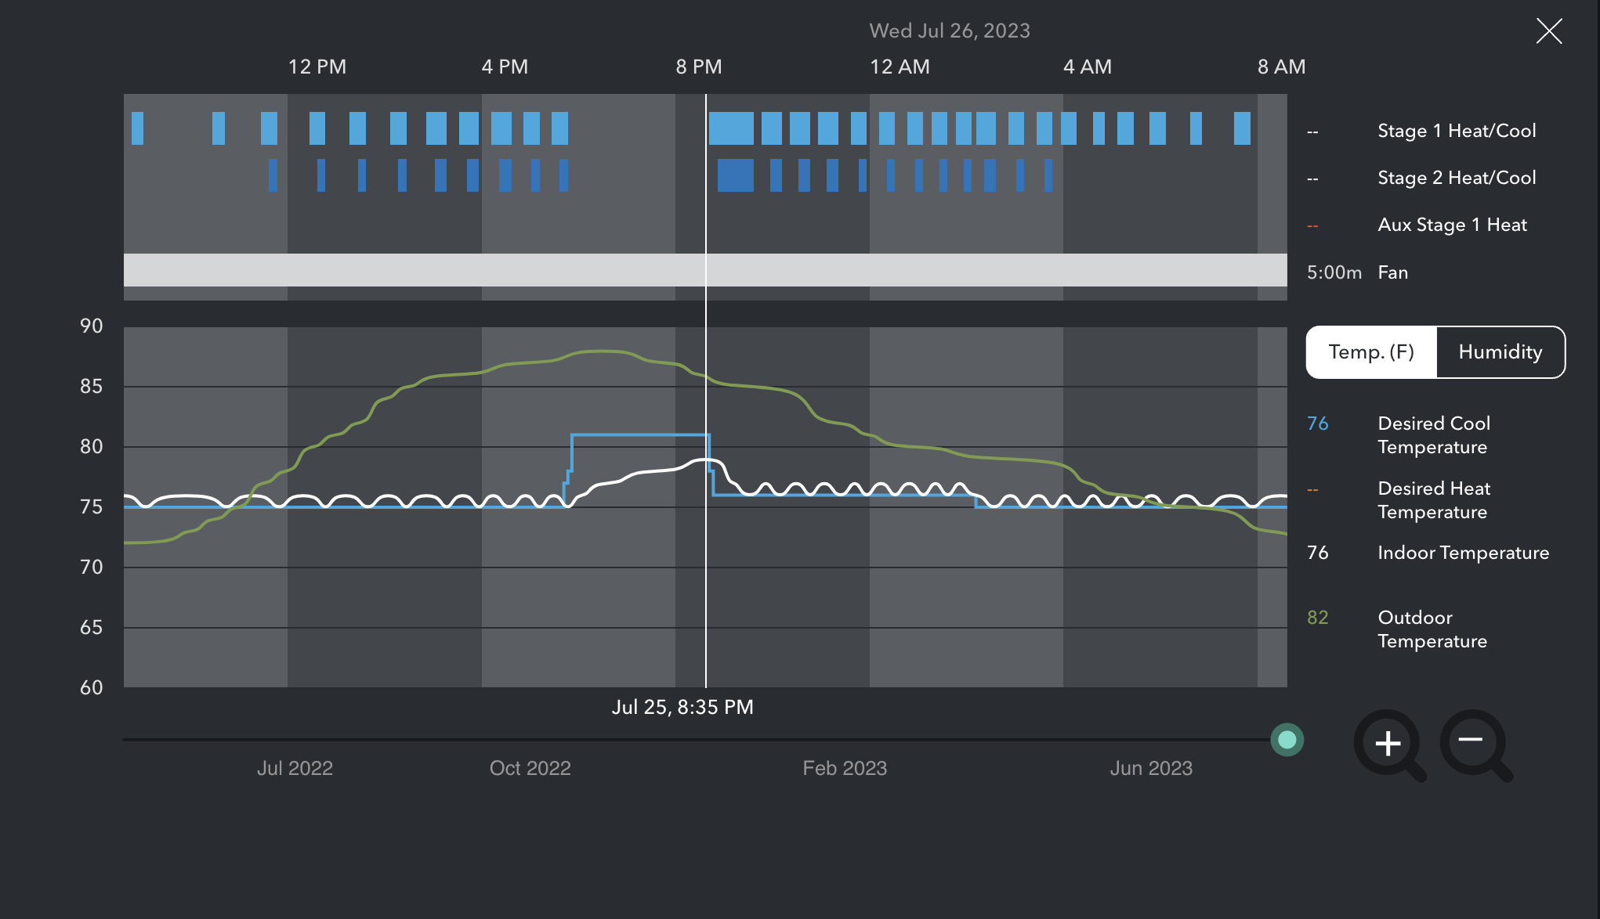Screen dimensions: 1600x919
Task: Click the Outdoor Temperature legend entry
Action: tap(1432, 629)
